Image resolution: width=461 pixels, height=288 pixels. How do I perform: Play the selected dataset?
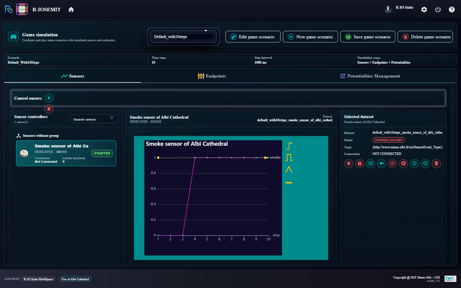(370, 164)
